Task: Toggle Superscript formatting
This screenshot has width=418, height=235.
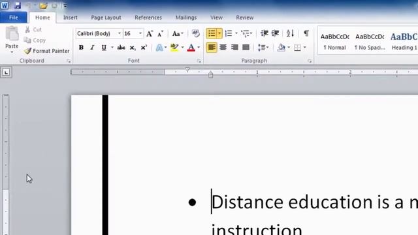Action: (x=144, y=48)
